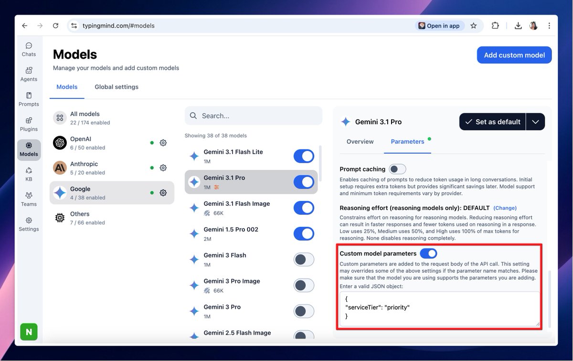
Task: Turn off Custom model parameters switch
Action: tap(428, 254)
